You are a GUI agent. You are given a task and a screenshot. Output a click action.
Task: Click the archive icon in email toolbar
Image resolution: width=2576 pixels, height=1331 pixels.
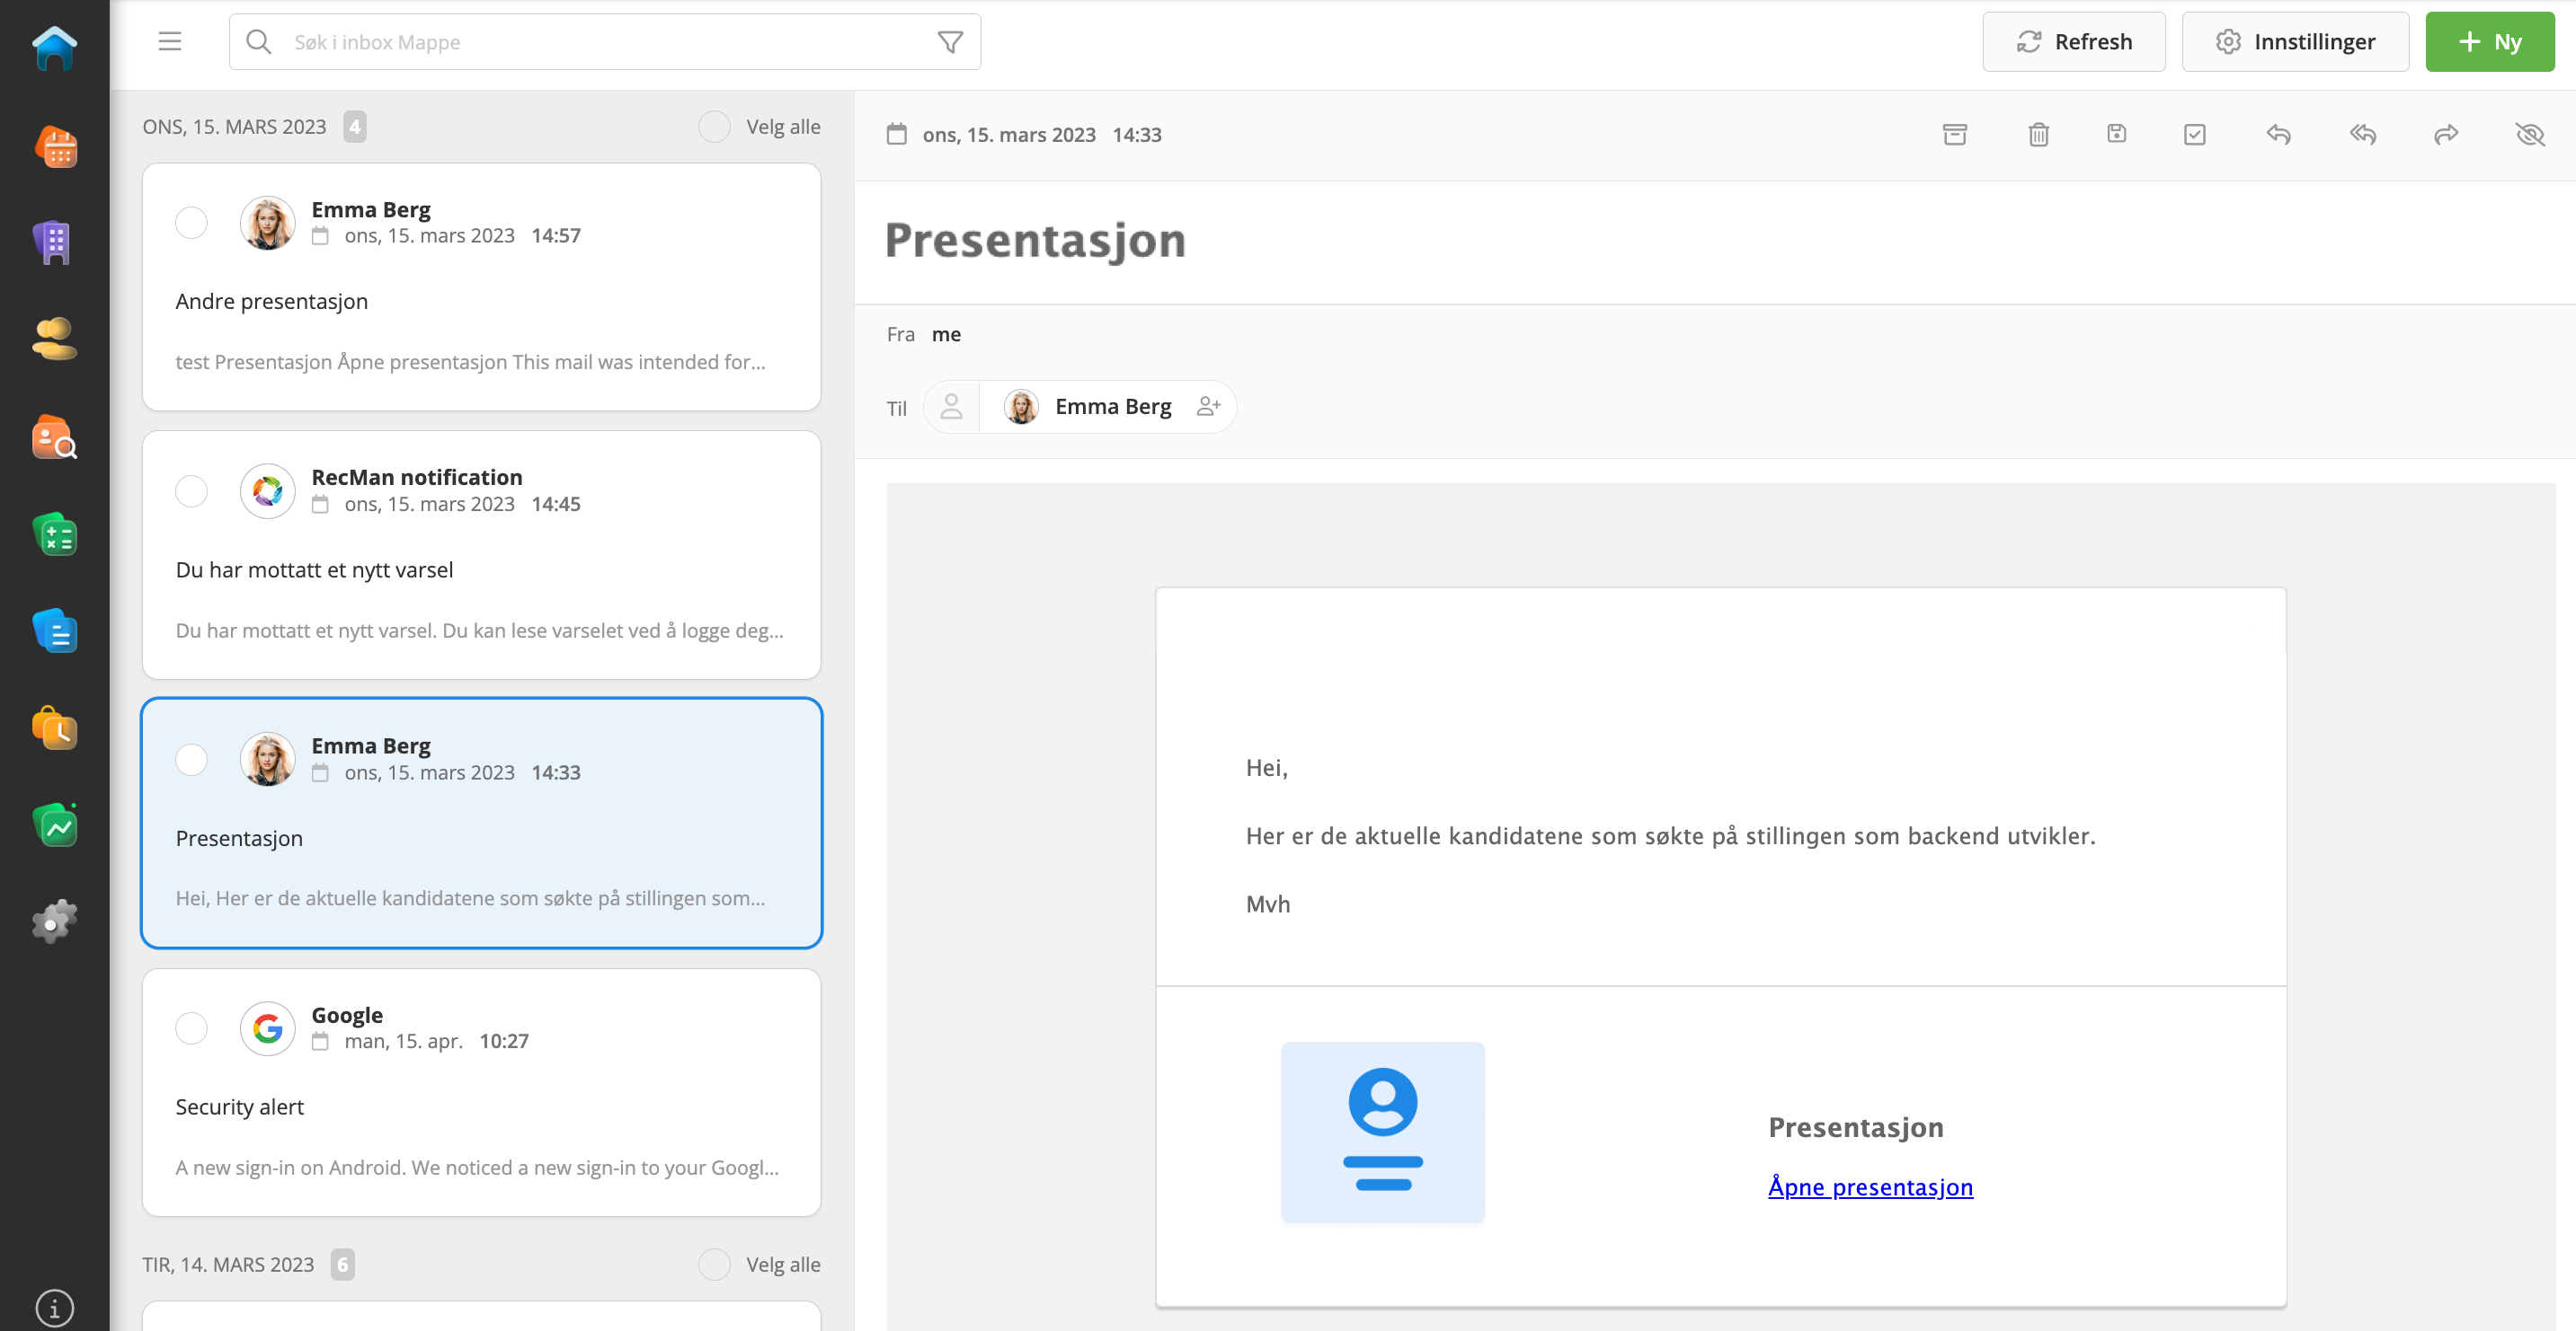1954,135
